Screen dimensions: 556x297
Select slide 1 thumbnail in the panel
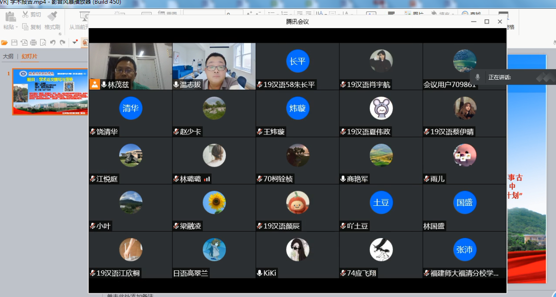50,92
